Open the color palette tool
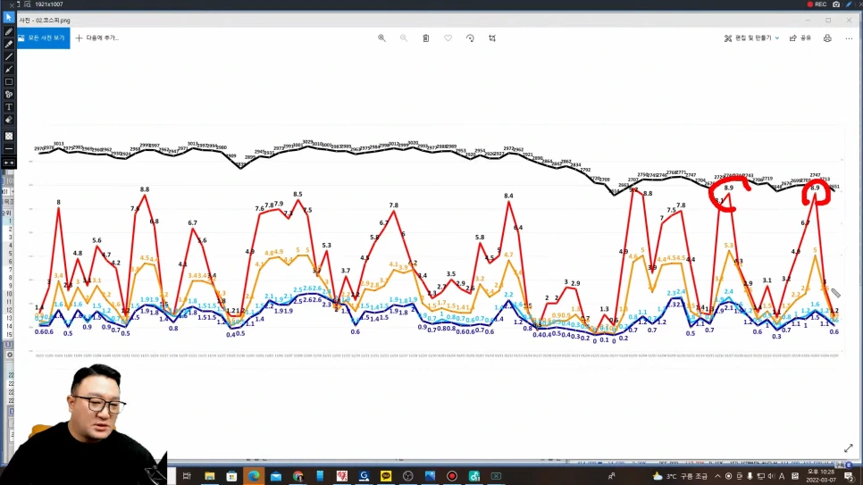Screen dimensions: 863x485 point(8,95)
